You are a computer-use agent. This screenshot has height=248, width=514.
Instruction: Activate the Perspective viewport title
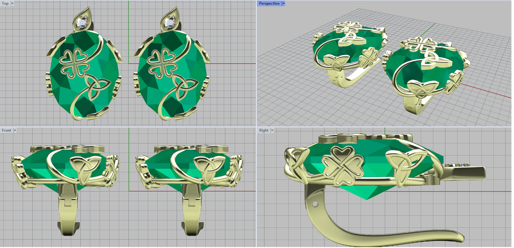269,4
